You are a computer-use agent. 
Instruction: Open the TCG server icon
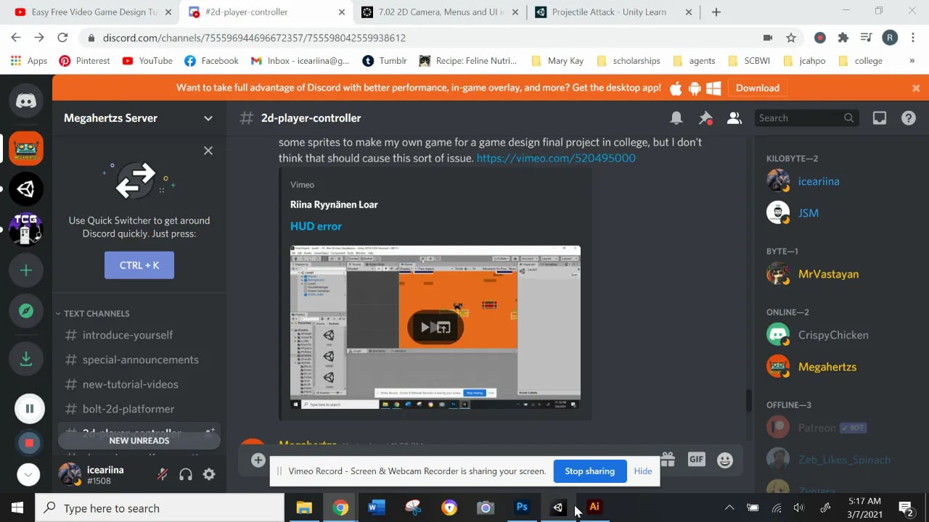coord(26,230)
